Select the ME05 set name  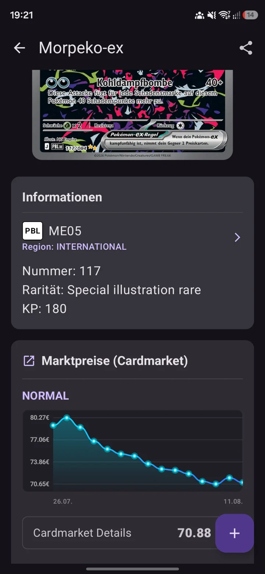(x=65, y=231)
